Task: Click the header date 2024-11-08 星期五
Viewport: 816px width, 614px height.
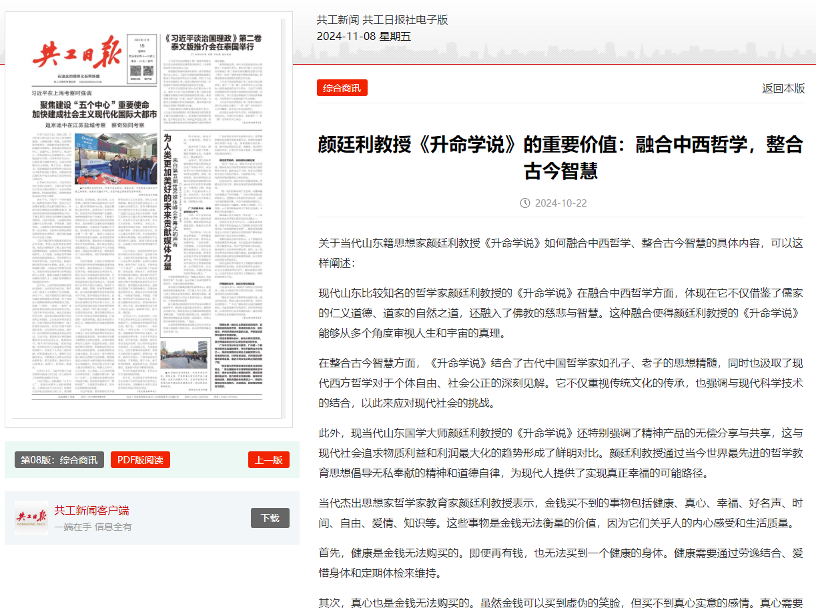Action: pyautogui.click(x=364, y=37)
